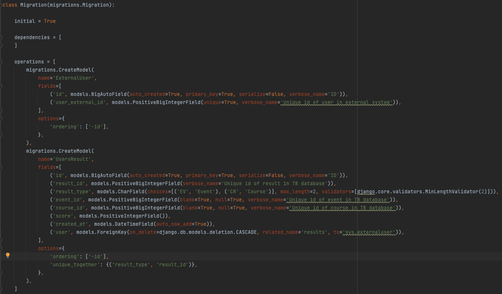The height and width of the screenshot is (294, 502).
Task: Fold the UsersResult fields list
Action: coord(1,167)
